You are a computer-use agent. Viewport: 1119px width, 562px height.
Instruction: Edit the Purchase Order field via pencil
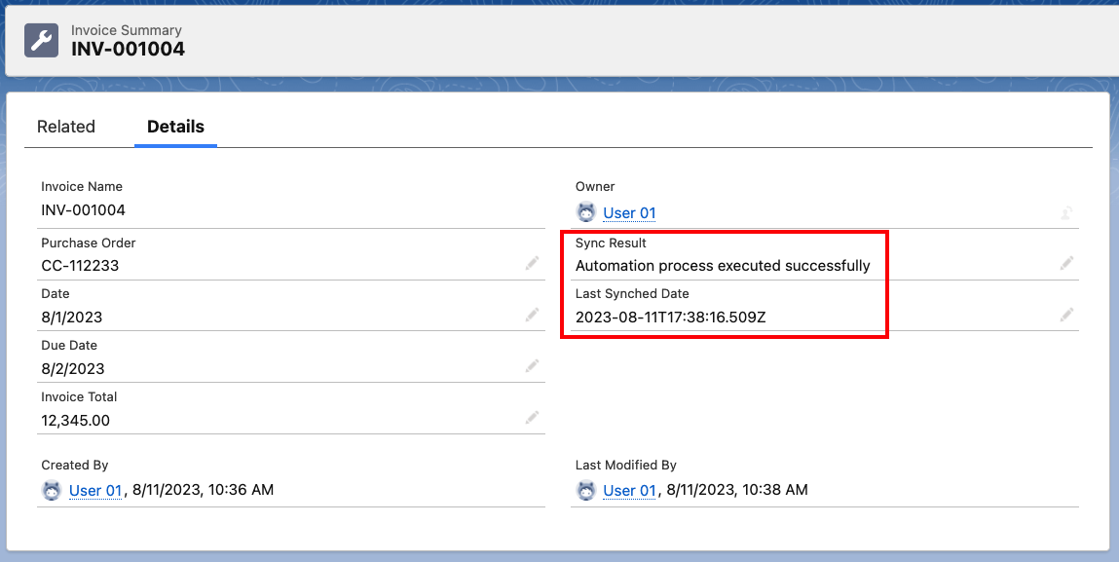tap(532, 263)
